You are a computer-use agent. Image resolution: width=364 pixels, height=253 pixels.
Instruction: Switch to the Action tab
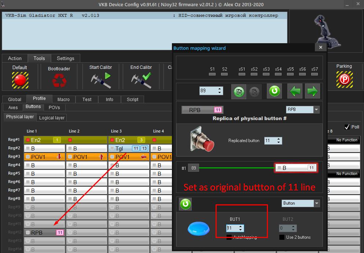[15, 59]
